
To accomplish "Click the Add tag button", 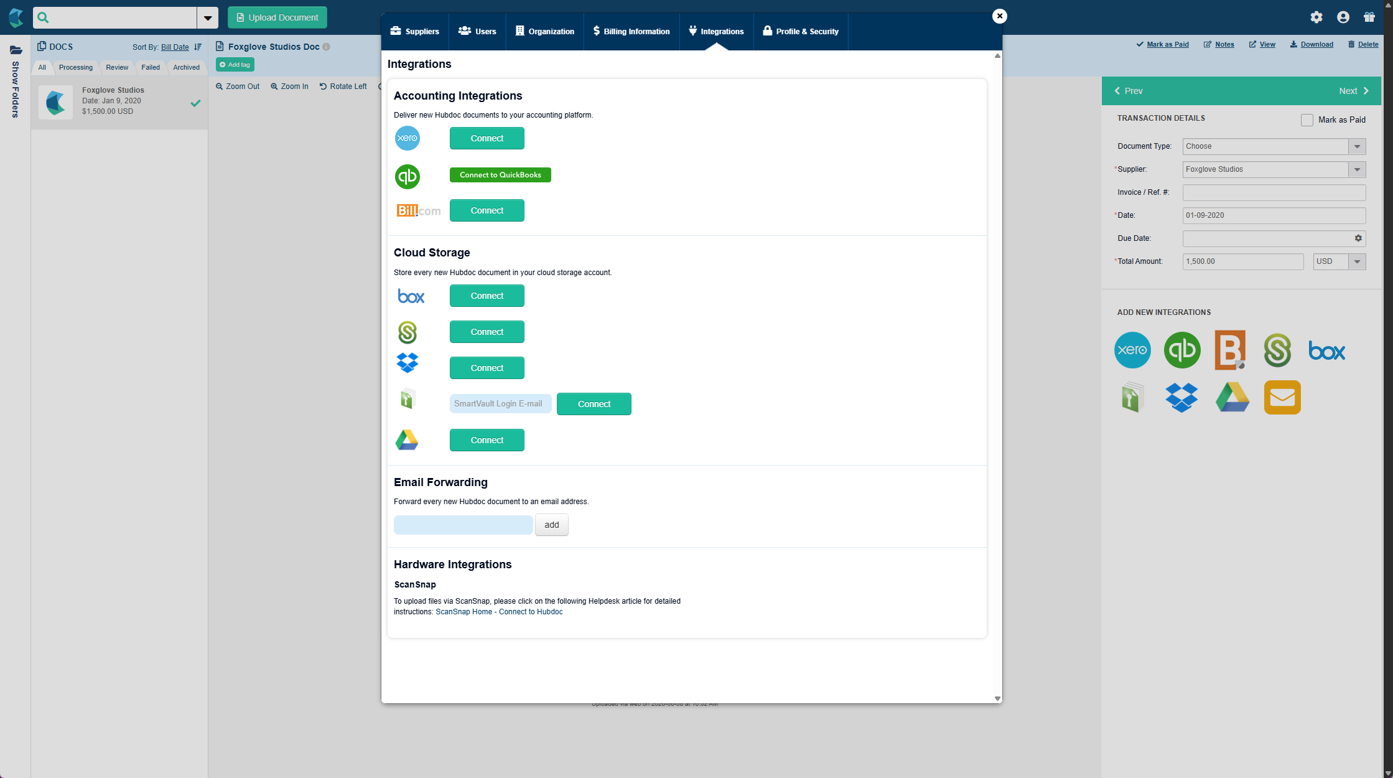I will tap(235, 65).
